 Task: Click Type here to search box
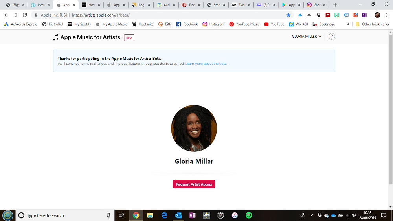coord(65,215)
